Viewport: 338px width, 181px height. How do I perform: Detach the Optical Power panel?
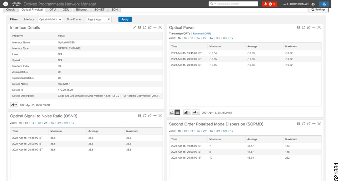pos(309,27)
